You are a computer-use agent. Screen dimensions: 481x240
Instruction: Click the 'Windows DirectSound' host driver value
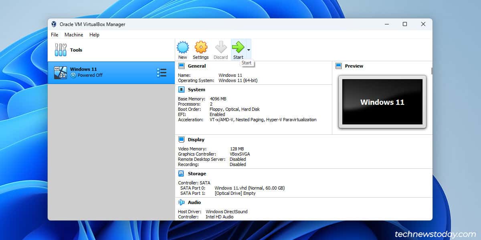click(x=226, y=212)
